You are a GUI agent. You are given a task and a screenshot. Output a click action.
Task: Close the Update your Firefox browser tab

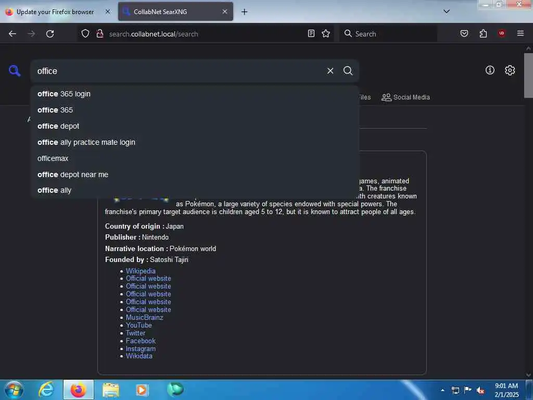coord(107,11)
